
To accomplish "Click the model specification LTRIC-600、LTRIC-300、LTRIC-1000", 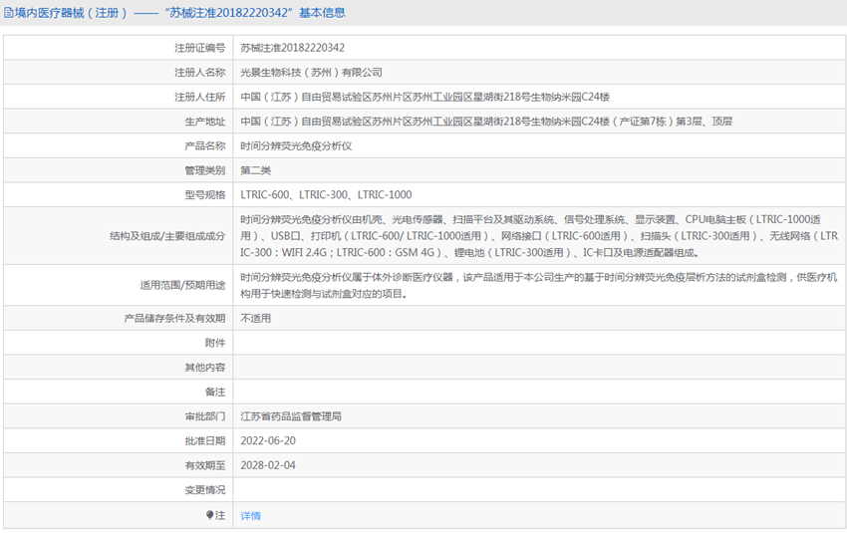I will coord(326,194).
